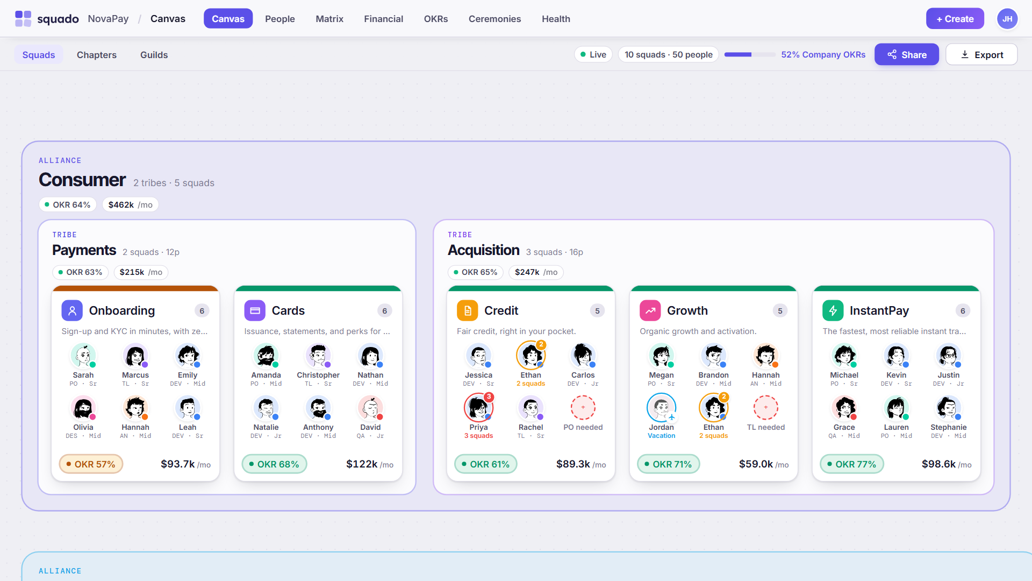Click Priya's avatar with 3 squads badge

point(478,408)
